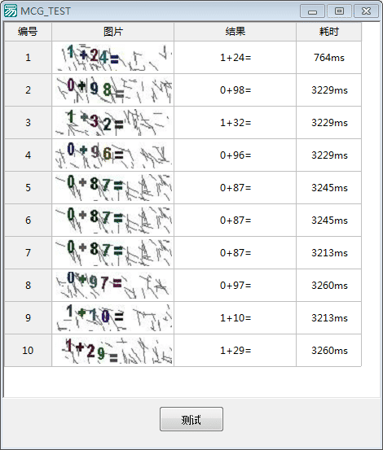
Task: Click captcha thumbnail in row 8 (0+97=)
Action: 113,285
